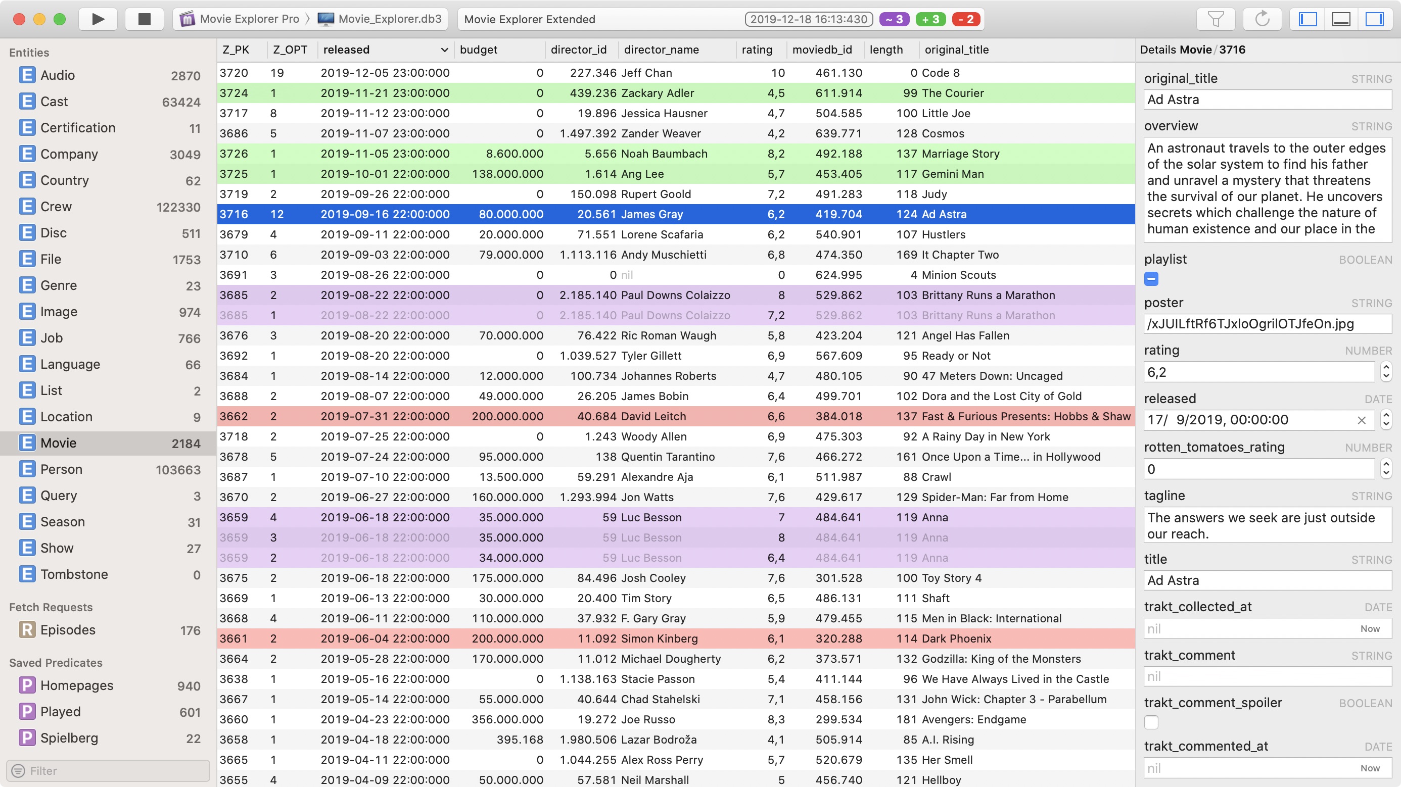Click the compact view layout icon
Viewport: 1401px width, 787px height.
pyautogui.click(x=1346, y=19)
